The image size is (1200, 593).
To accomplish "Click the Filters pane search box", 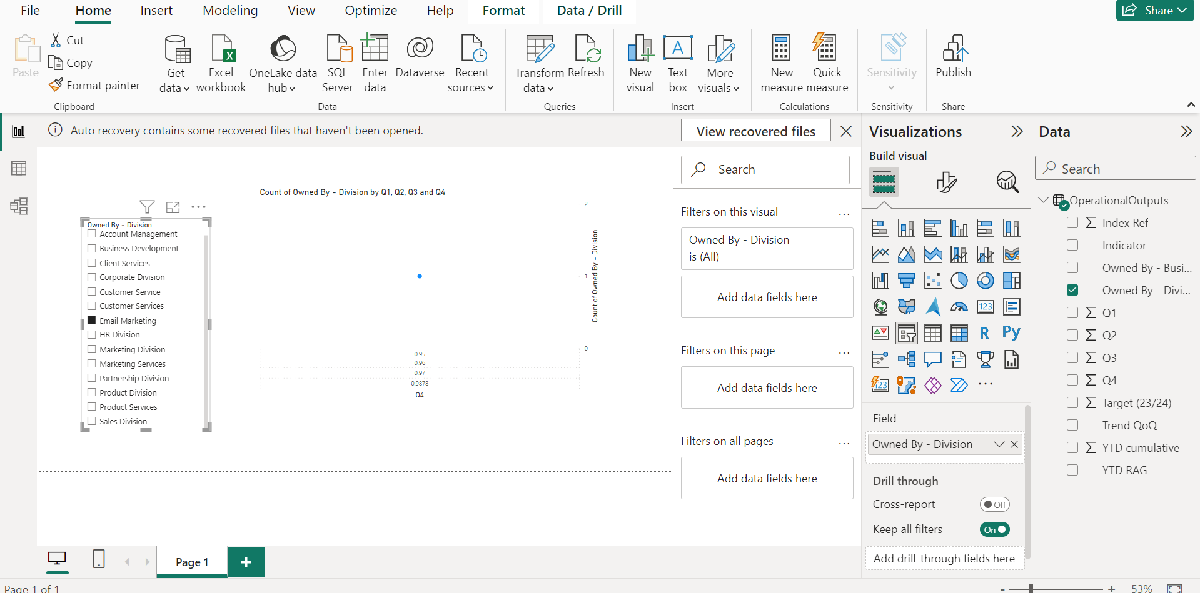I will (x=765, y=170).
